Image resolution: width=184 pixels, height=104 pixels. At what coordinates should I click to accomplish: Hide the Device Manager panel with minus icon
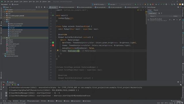point(181,7)
